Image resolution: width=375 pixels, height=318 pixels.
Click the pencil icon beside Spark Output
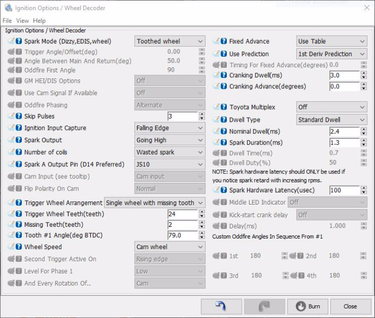(11, 140)
